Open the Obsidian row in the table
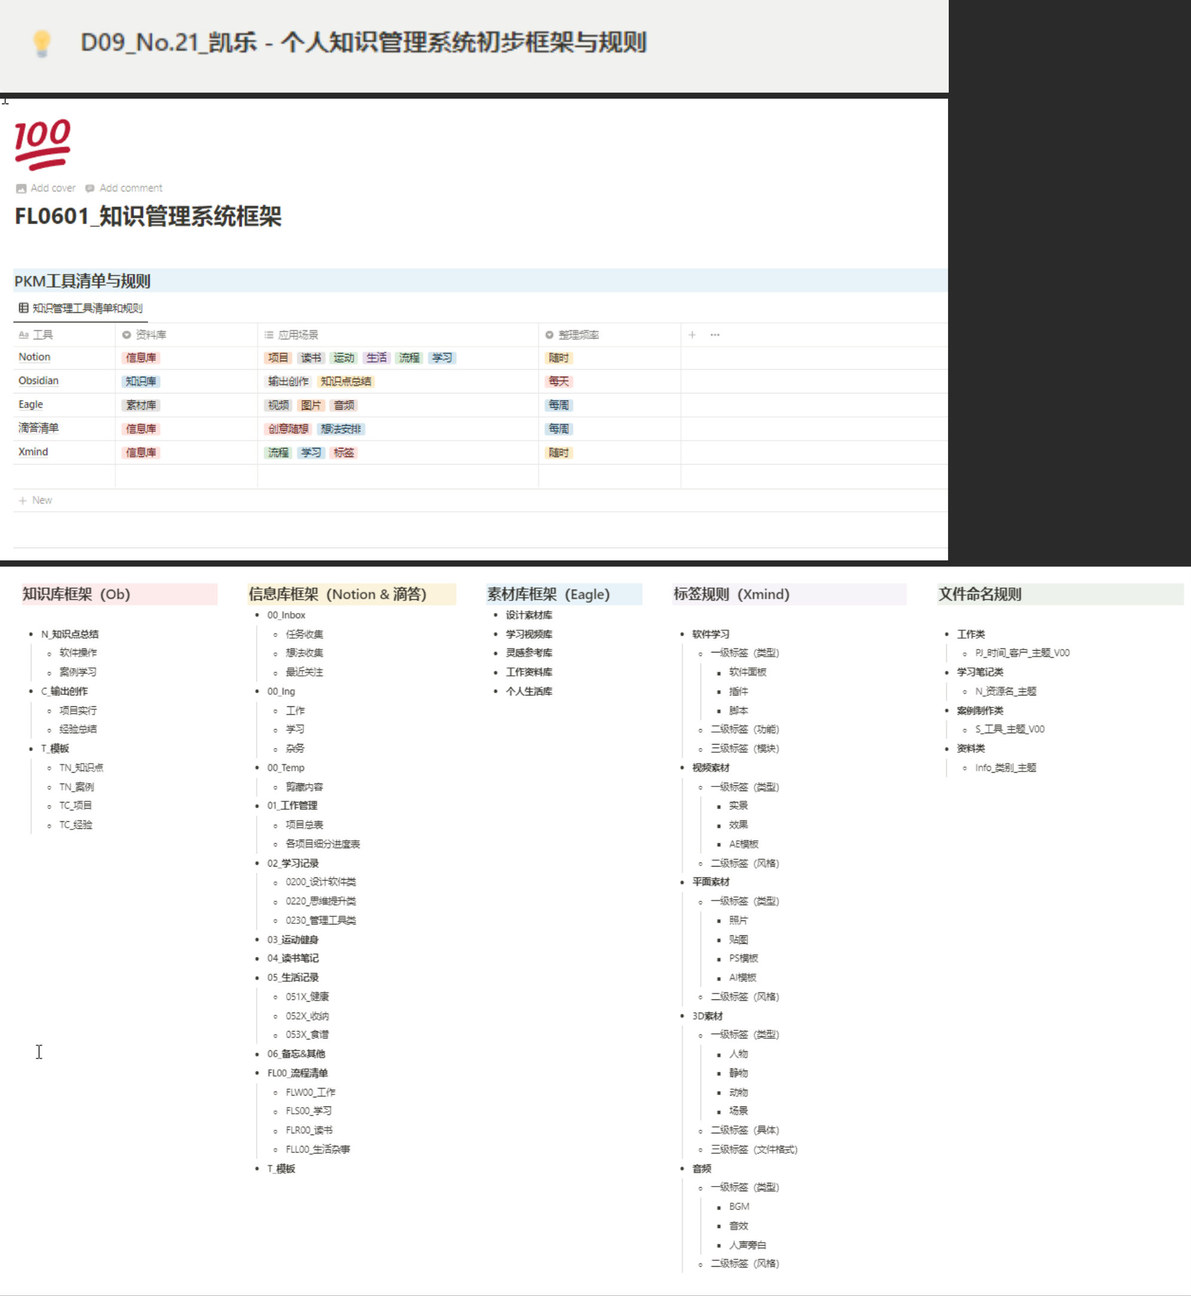Screen dimensions: 1191x1296 pos(39,381)
